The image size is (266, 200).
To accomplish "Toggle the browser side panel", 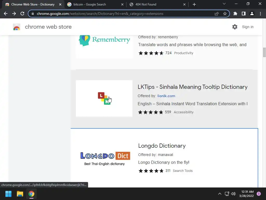I will 244,14.
